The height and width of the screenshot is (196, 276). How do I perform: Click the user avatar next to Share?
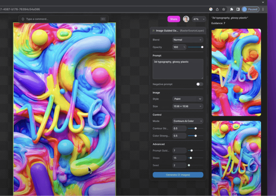coord(186,19)
